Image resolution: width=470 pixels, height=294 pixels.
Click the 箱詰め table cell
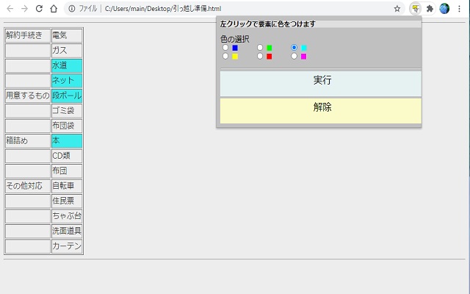(28, 140)
